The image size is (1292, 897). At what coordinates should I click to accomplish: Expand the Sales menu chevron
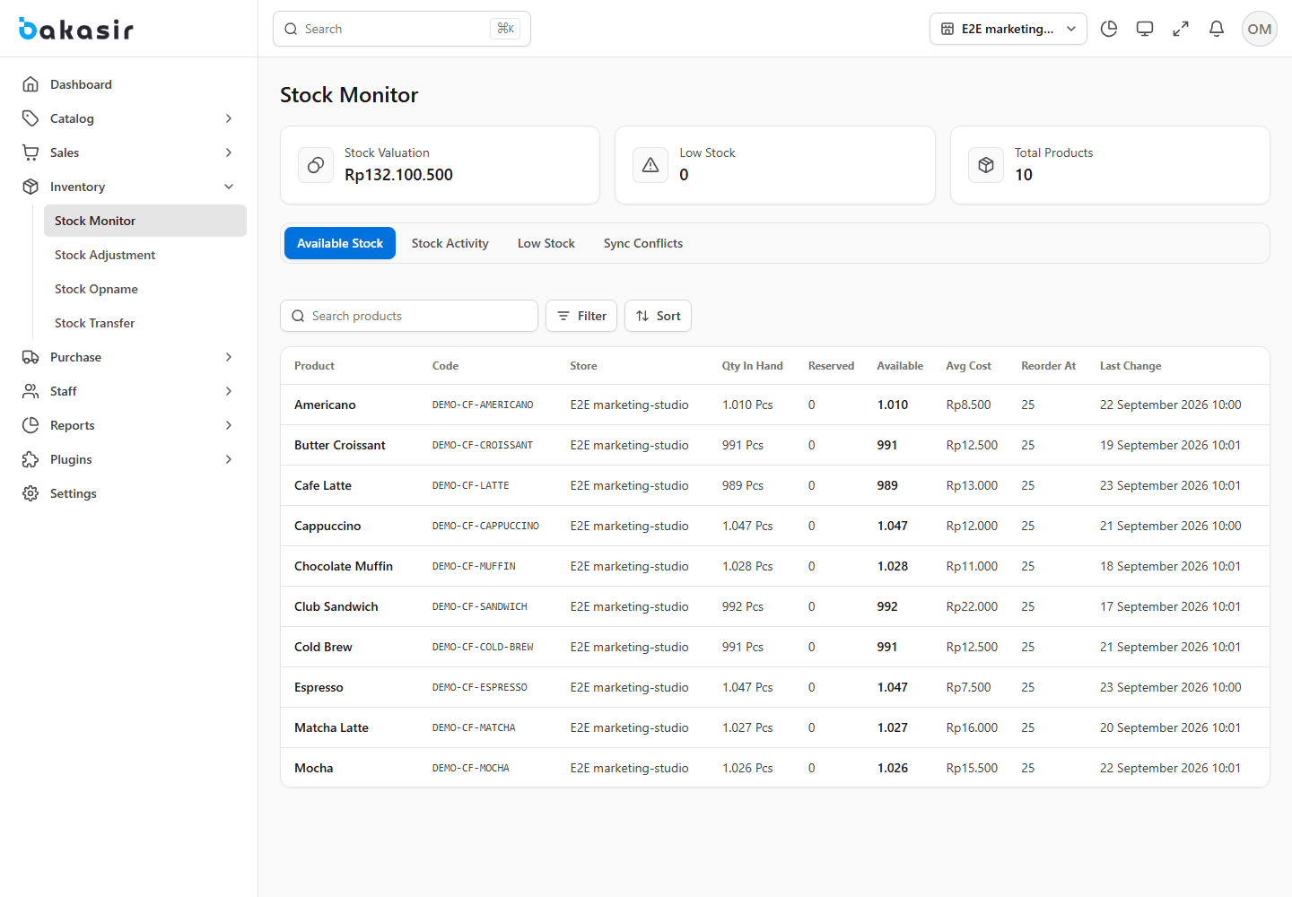coord(229,152)
